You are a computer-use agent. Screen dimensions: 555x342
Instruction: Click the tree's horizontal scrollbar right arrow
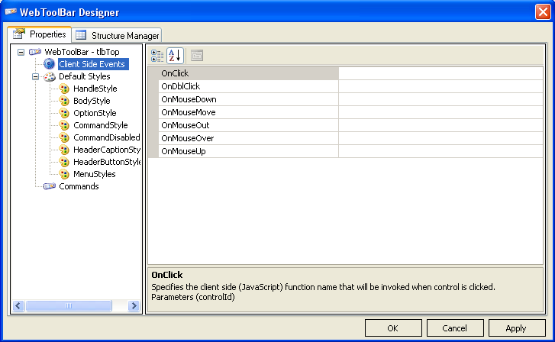(x=134, y=306)
